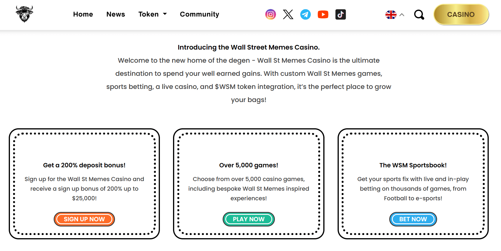Go to the Home page
Viewport: 501px width, 251px height.
(x=83, y=14)
